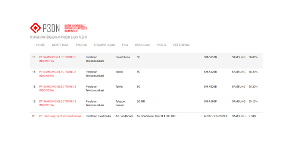Go to TKDN IK page
Viewport: 291px width, 145px height.
pyautogui.click(x=81, y=45)
